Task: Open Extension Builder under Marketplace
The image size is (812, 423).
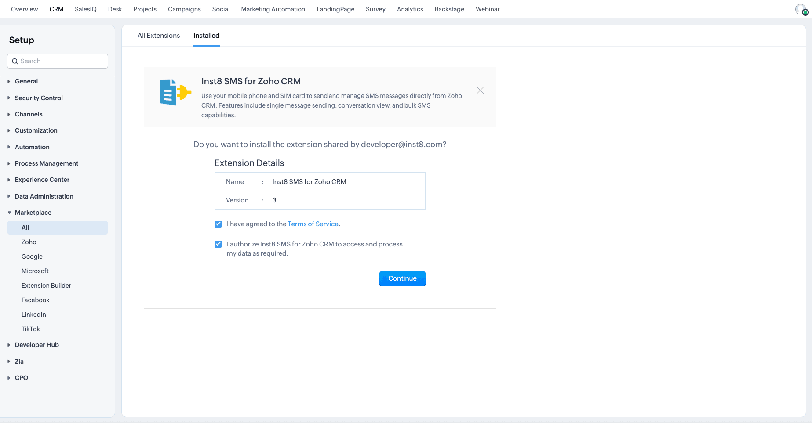Action: tap(46, 286)
